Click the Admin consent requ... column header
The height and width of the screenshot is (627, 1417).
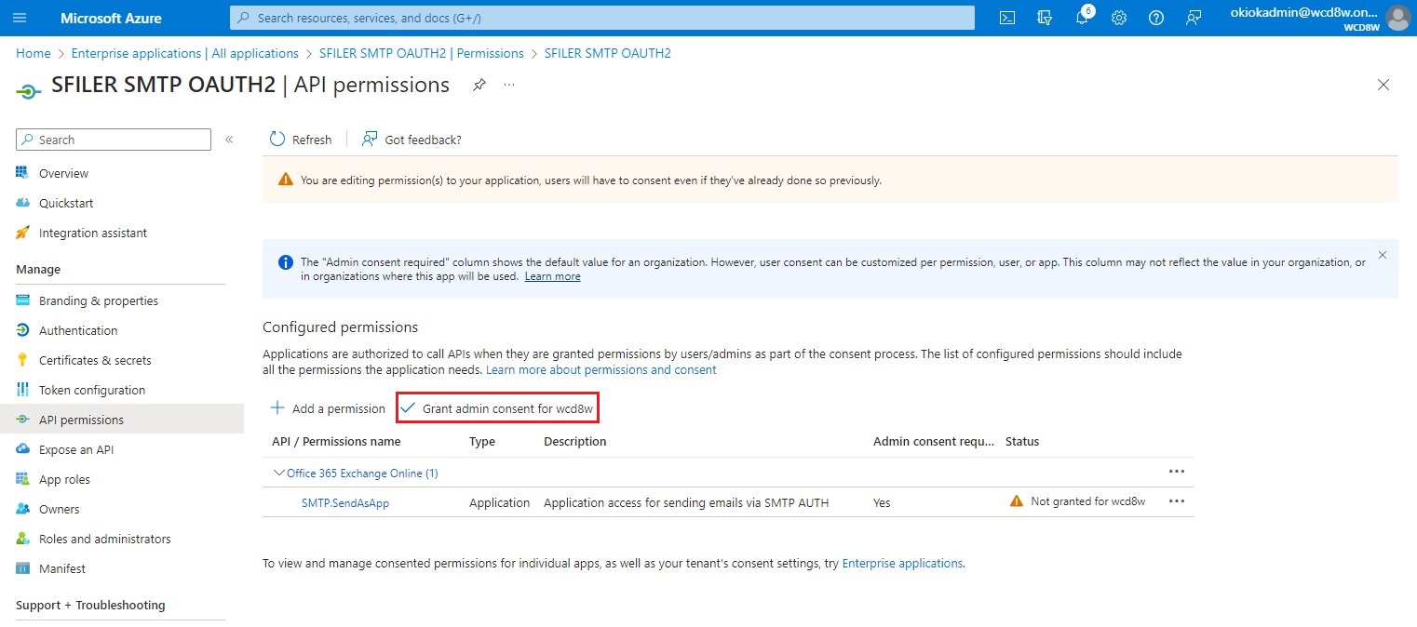tap(934, 441)
